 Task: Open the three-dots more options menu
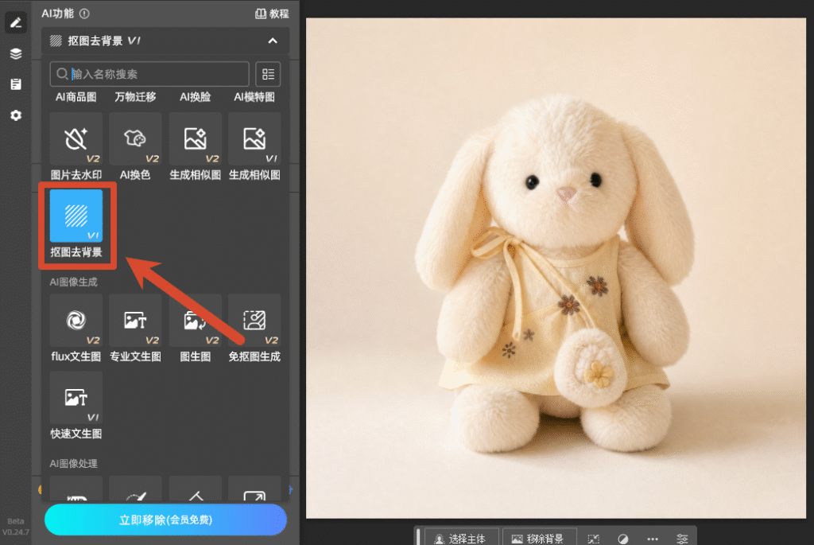(653, 539)
